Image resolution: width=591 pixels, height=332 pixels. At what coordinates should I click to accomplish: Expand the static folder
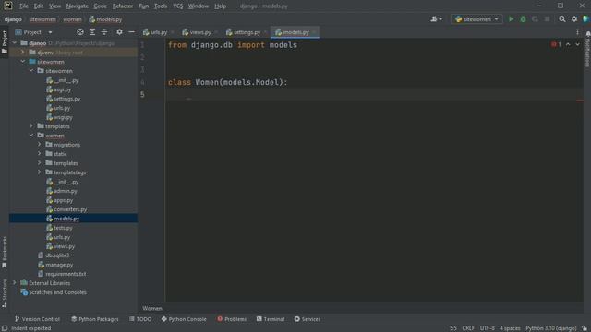pyautogui.click(x=40, y=154)
